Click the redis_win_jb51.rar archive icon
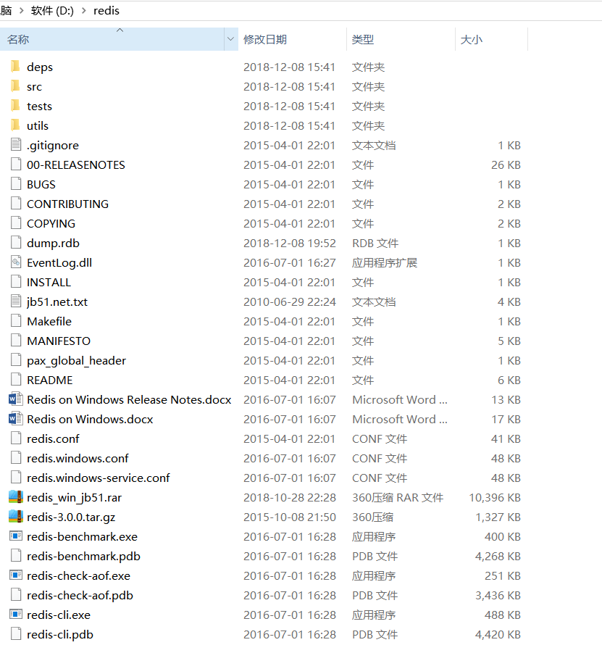602x645 pixels. pos(16,497)
